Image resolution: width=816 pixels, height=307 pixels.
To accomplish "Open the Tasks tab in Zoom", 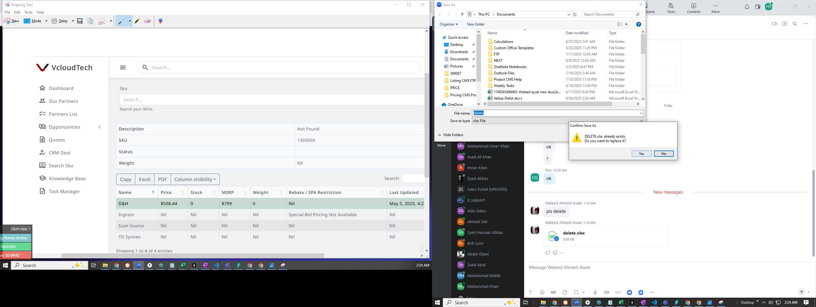I will click(671, 9).
